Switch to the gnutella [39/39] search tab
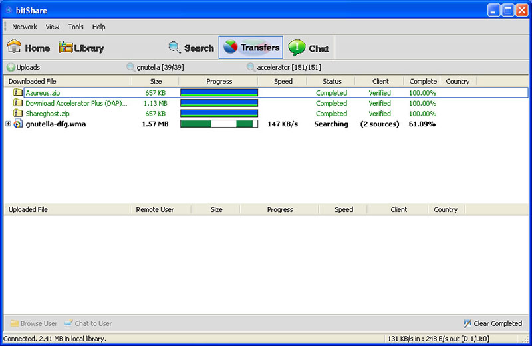Image resolution: width=532 pixels, height=346 pixels. 156,68
